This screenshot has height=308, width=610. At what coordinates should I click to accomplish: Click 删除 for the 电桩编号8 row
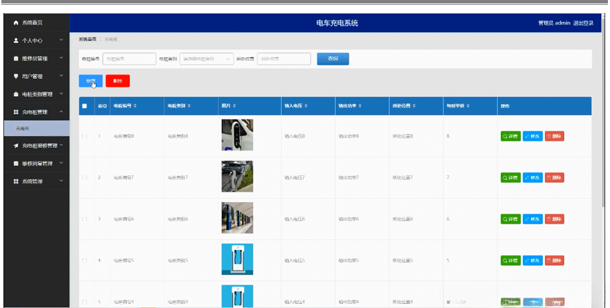click(554, 136)
